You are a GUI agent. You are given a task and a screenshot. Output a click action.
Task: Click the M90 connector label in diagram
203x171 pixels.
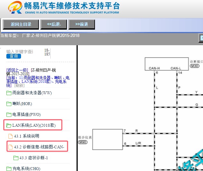click(83, 142)
